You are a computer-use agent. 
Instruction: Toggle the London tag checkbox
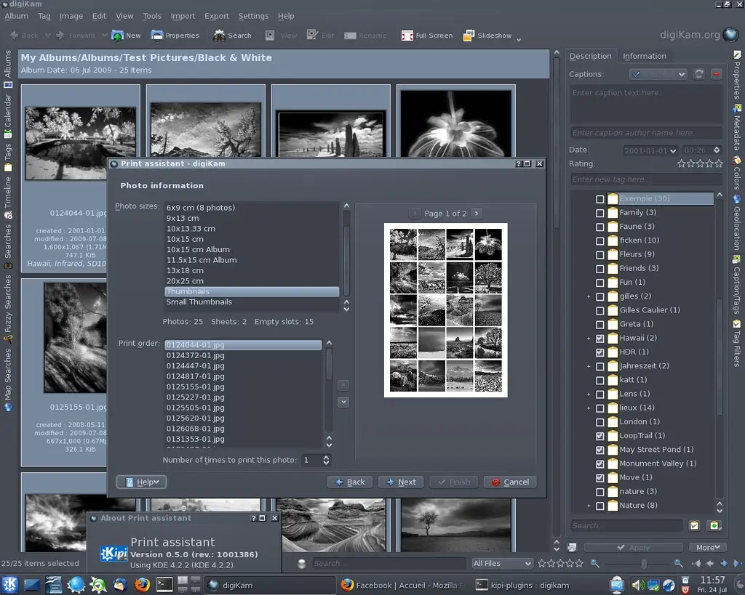point(599,422)
